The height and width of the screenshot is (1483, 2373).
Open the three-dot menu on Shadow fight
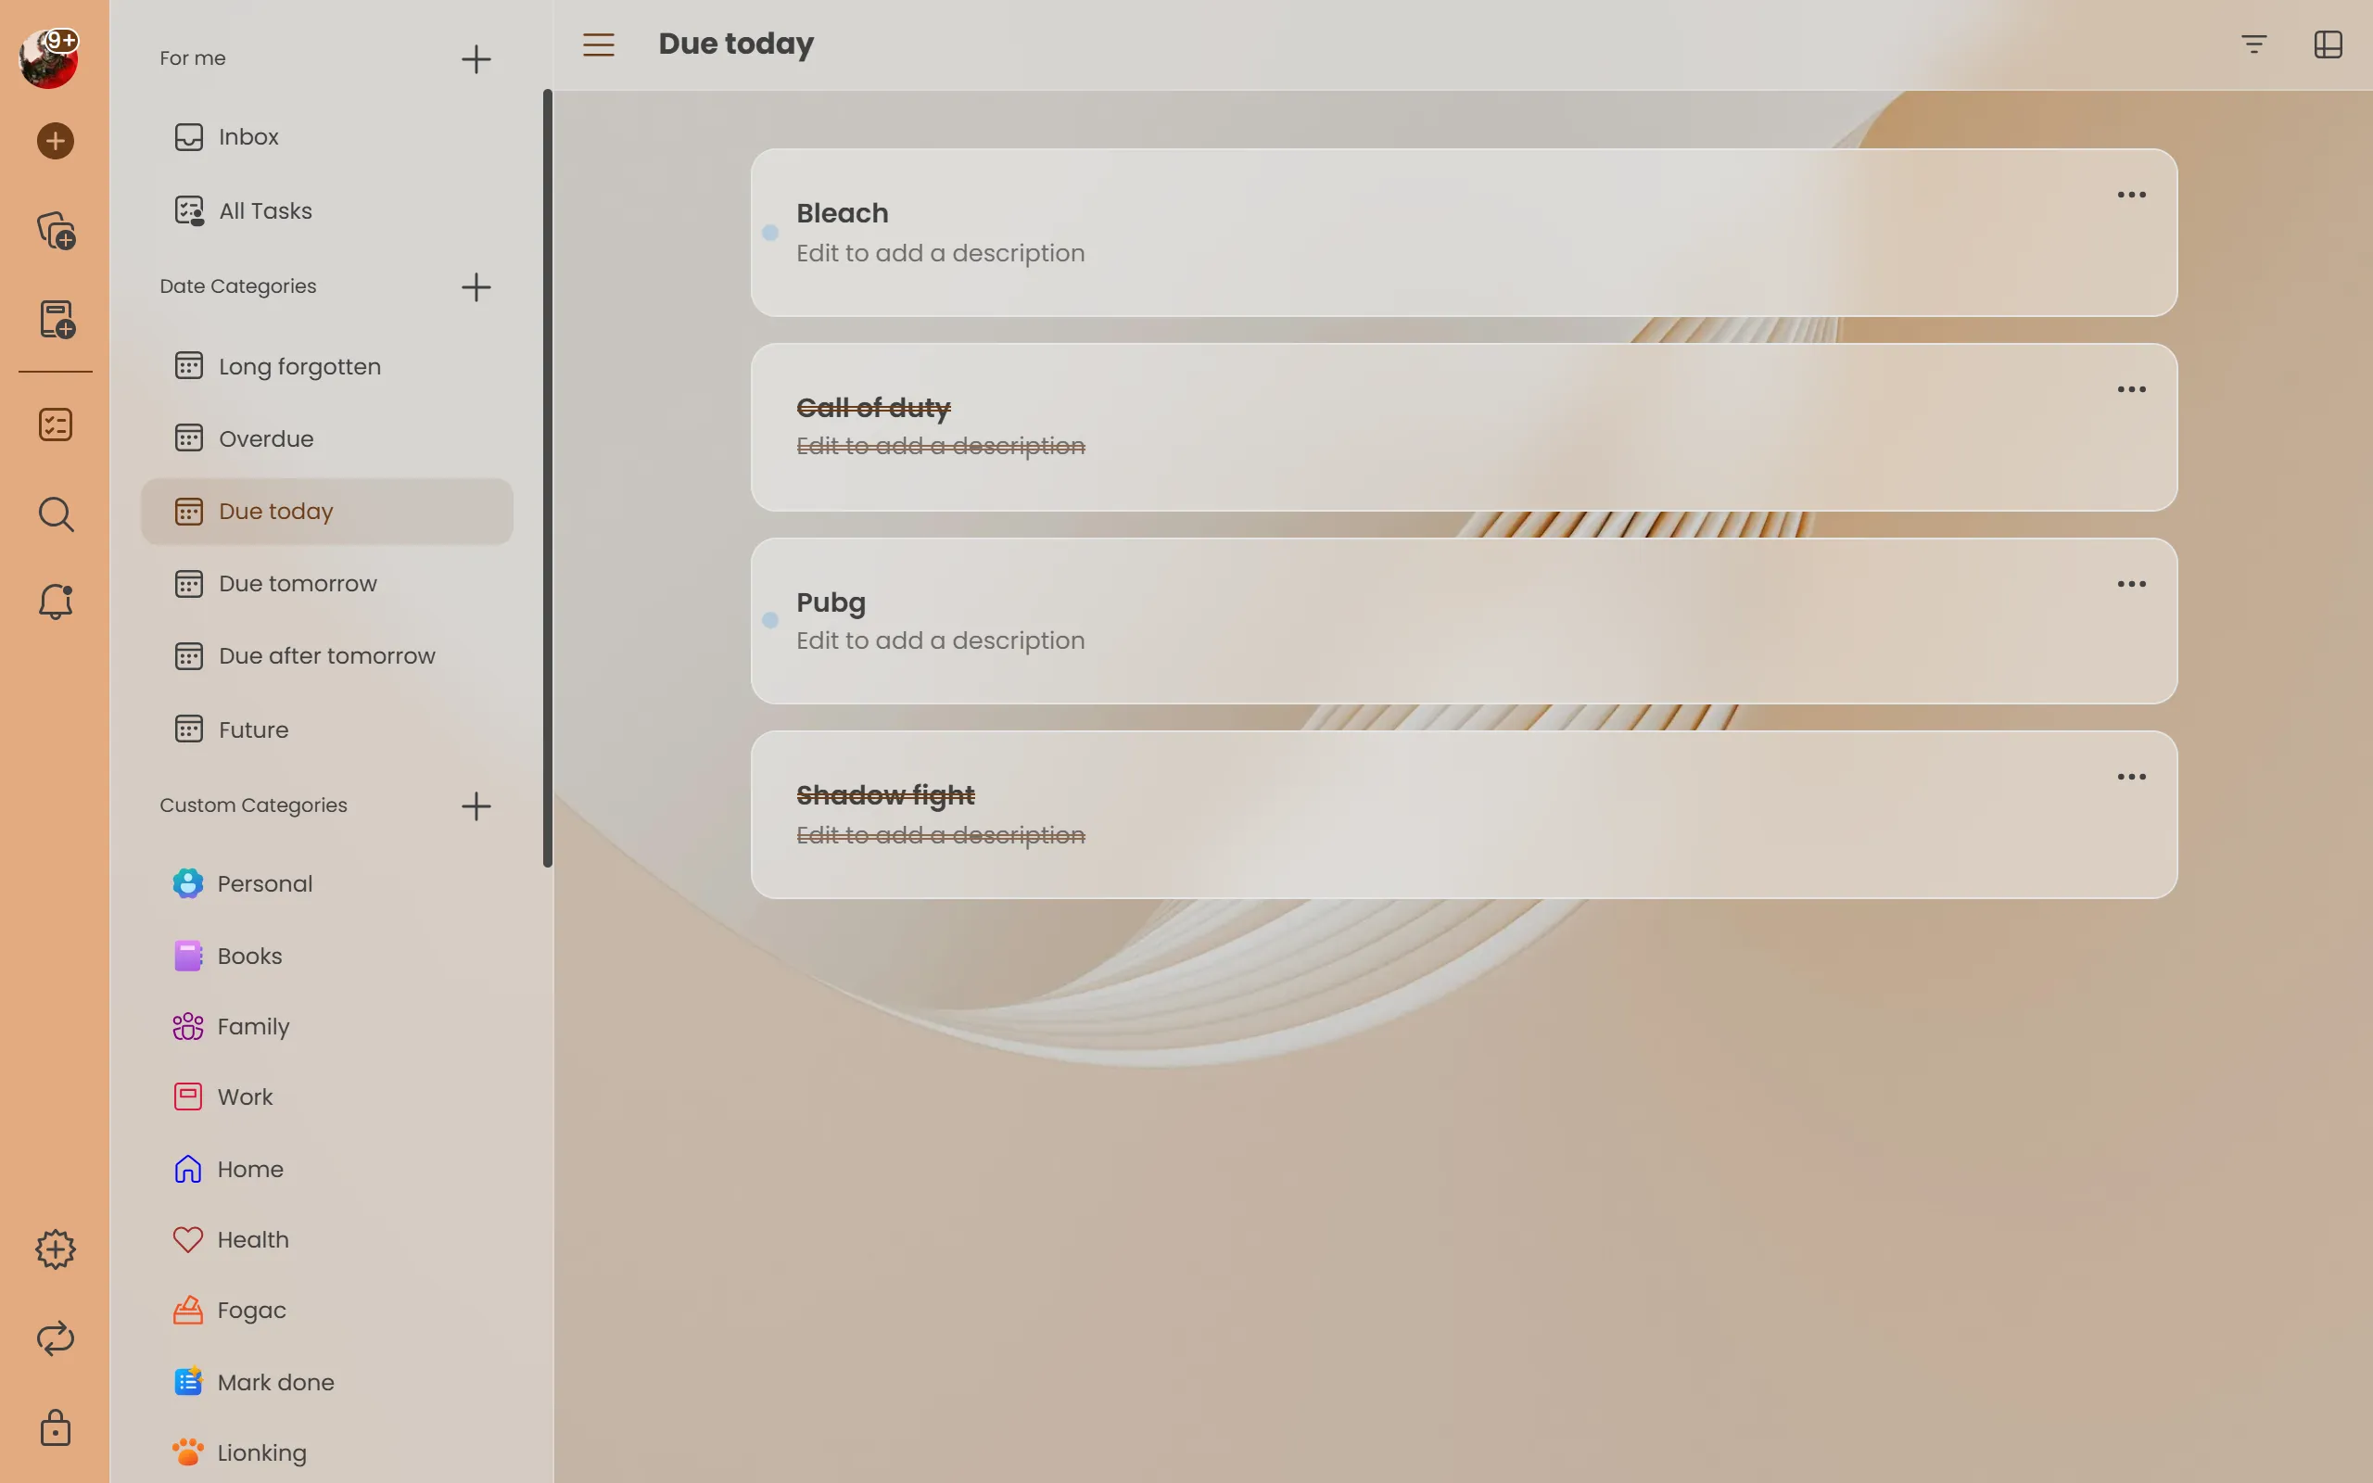(2131, 777)
